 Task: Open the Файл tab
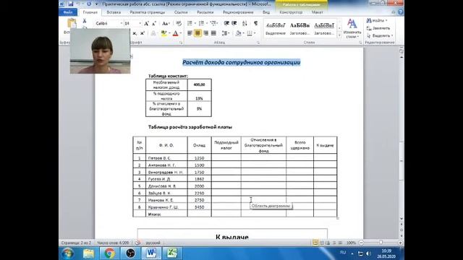pyautogui.click(x=68, y=12)
